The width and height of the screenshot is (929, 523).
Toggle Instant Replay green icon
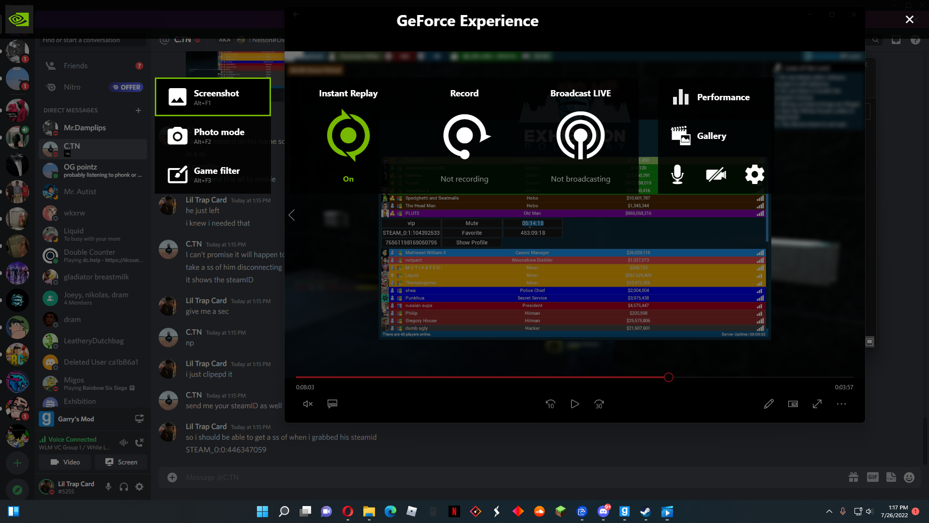pyautogui.click(x=348, y=136)
